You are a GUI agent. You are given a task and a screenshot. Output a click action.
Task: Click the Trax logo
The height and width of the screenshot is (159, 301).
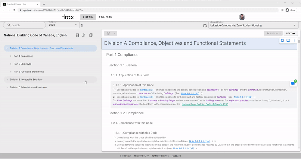68,17
